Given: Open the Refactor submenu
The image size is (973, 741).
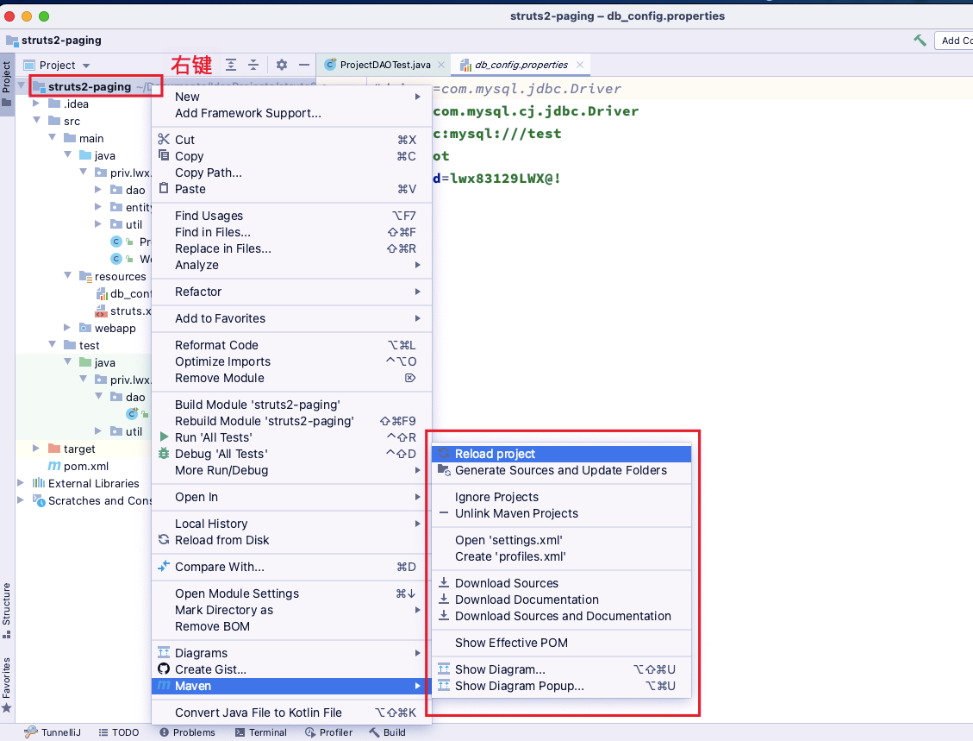Looking at the screenshot, I should [x=291, y=292].
